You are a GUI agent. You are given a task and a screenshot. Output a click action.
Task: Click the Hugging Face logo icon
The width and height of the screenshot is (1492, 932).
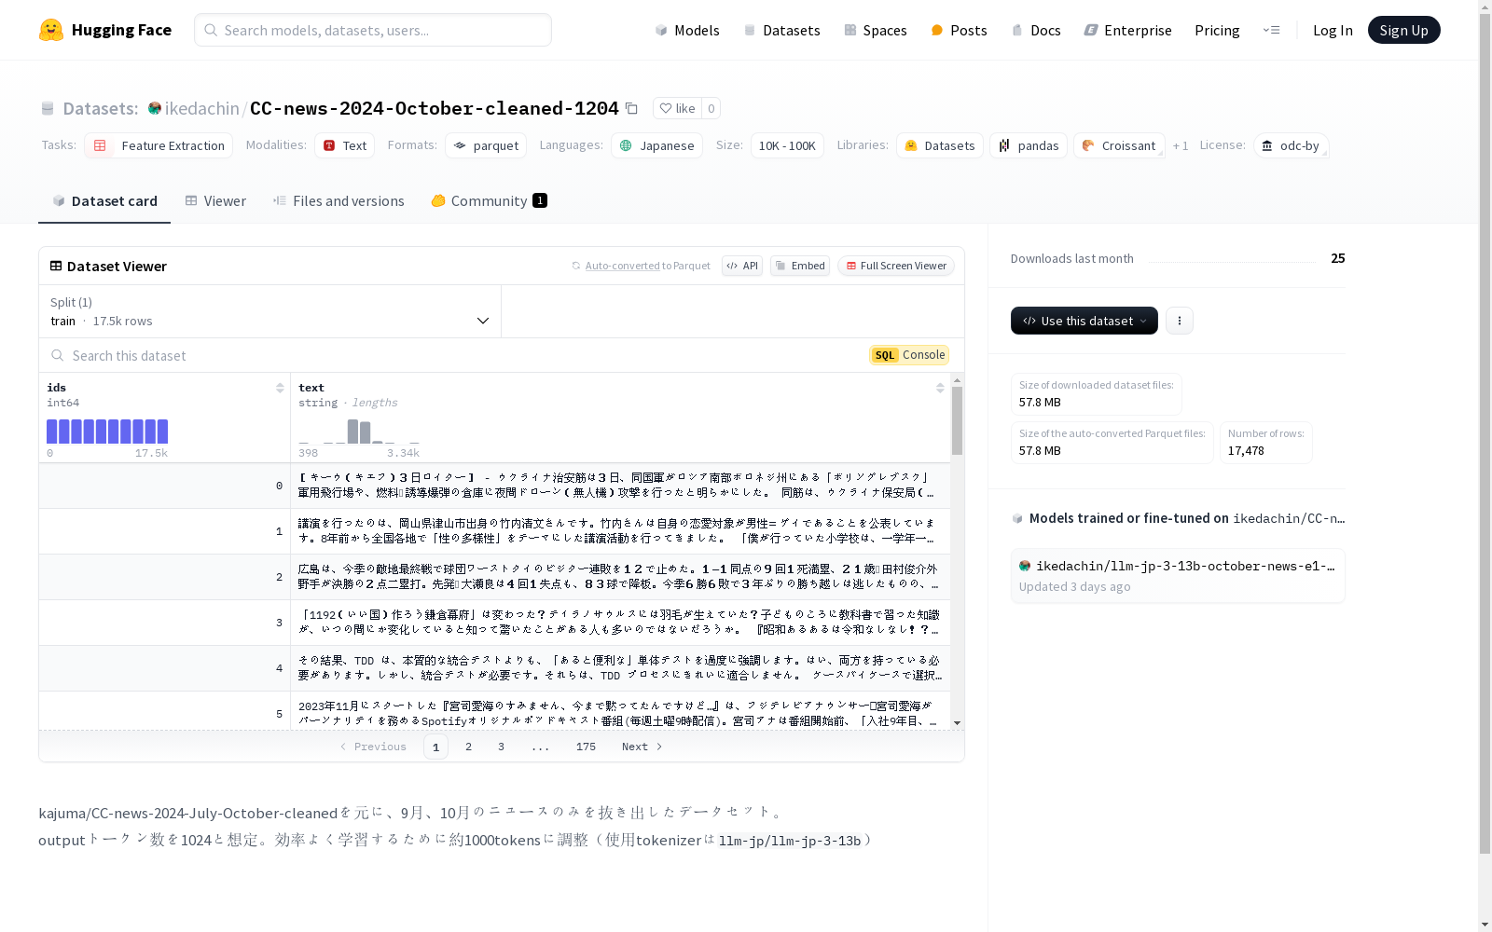pos(51,30)
